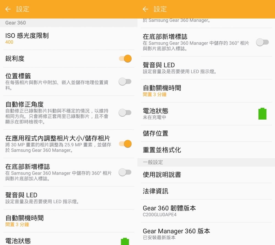Screen dimensions: 275x245
Task: Enable the 位置標籤 switch
Action: [125, 82]
